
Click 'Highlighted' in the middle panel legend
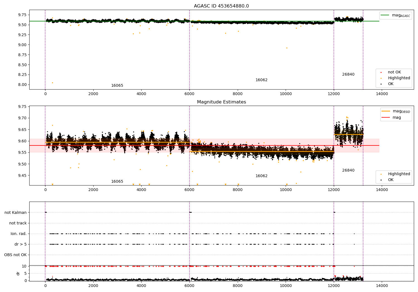399,174
